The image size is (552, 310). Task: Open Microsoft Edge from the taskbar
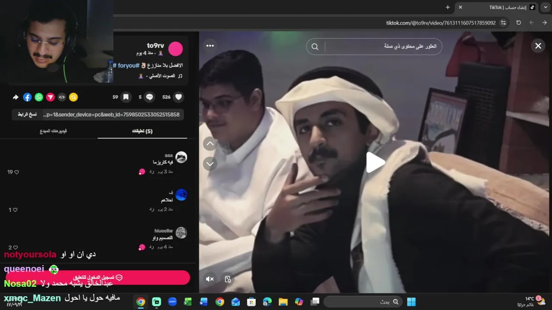click(267, 302)
